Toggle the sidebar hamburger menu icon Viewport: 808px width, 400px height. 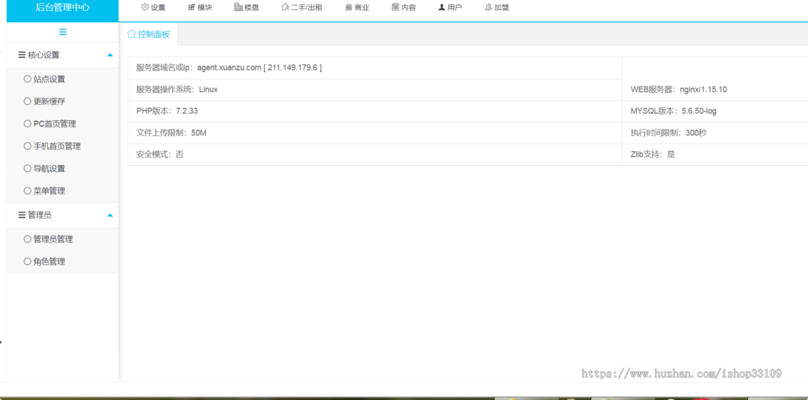(x=63, y=32)
